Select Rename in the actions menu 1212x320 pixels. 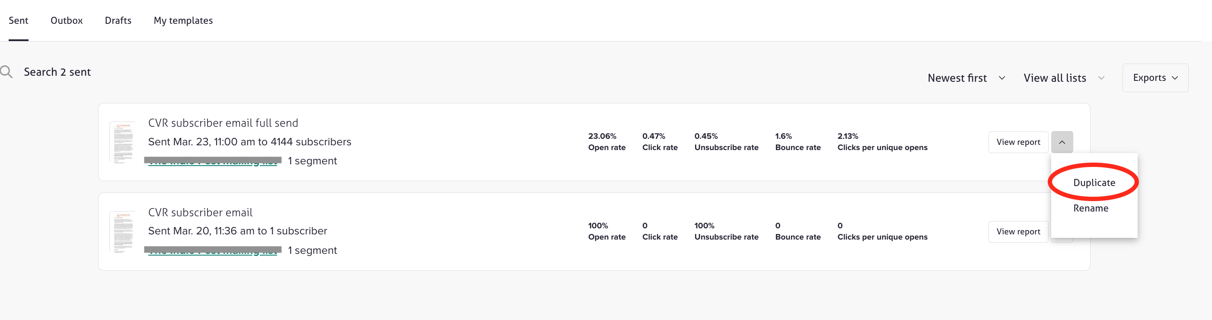click(1090, 208)
